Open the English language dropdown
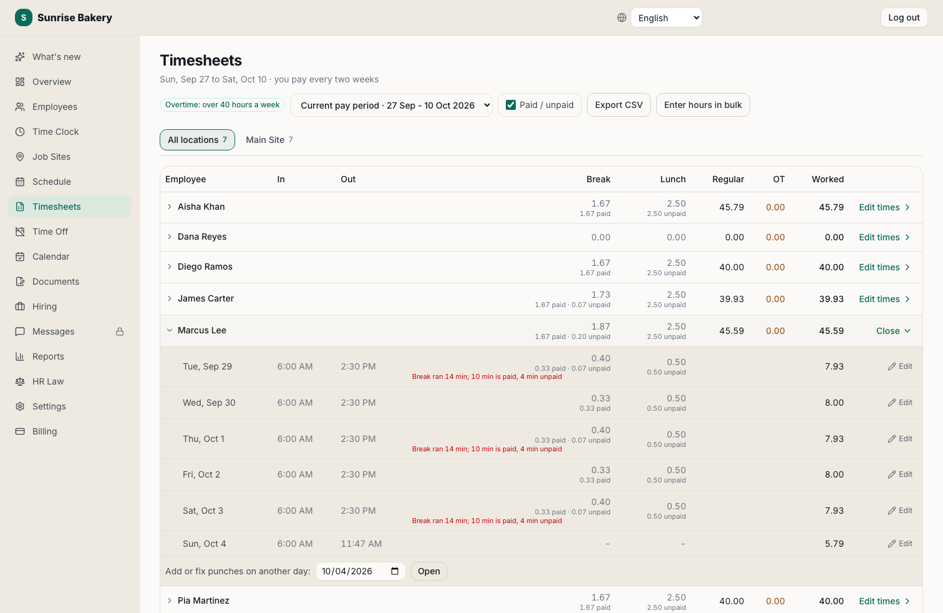 [x=666, y=17]
